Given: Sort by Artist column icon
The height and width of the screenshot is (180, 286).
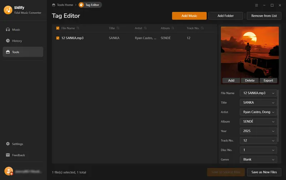Looking at the screenshot, I should [145, 28].
